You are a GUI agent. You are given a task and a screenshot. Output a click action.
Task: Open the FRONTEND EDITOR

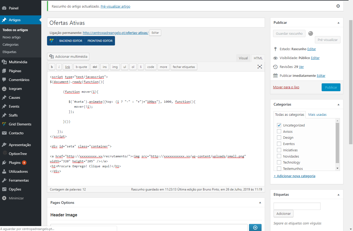(x=100, y=41)
